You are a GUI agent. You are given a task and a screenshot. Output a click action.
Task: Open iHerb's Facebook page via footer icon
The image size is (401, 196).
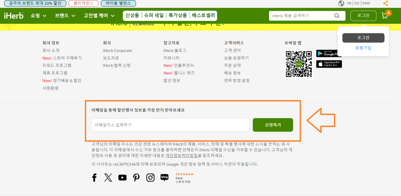coord(94,177)
